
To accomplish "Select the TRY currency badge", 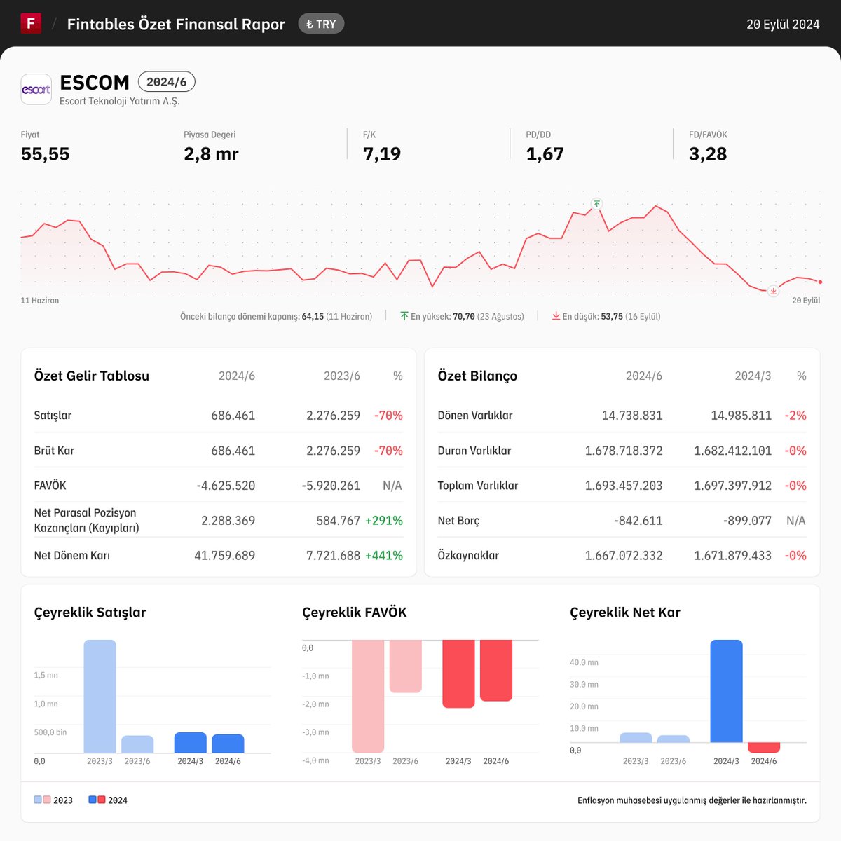I will pyautogui.click(x=321, y=24).
